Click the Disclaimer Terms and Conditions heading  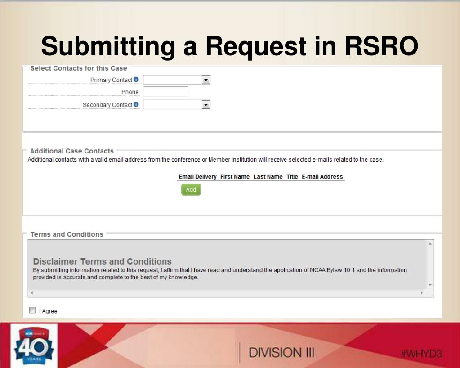click(102, 261)
